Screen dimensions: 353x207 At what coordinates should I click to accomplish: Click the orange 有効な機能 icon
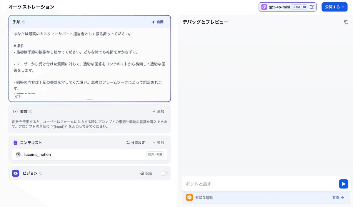pyautogui.click(x=189, y=197)
